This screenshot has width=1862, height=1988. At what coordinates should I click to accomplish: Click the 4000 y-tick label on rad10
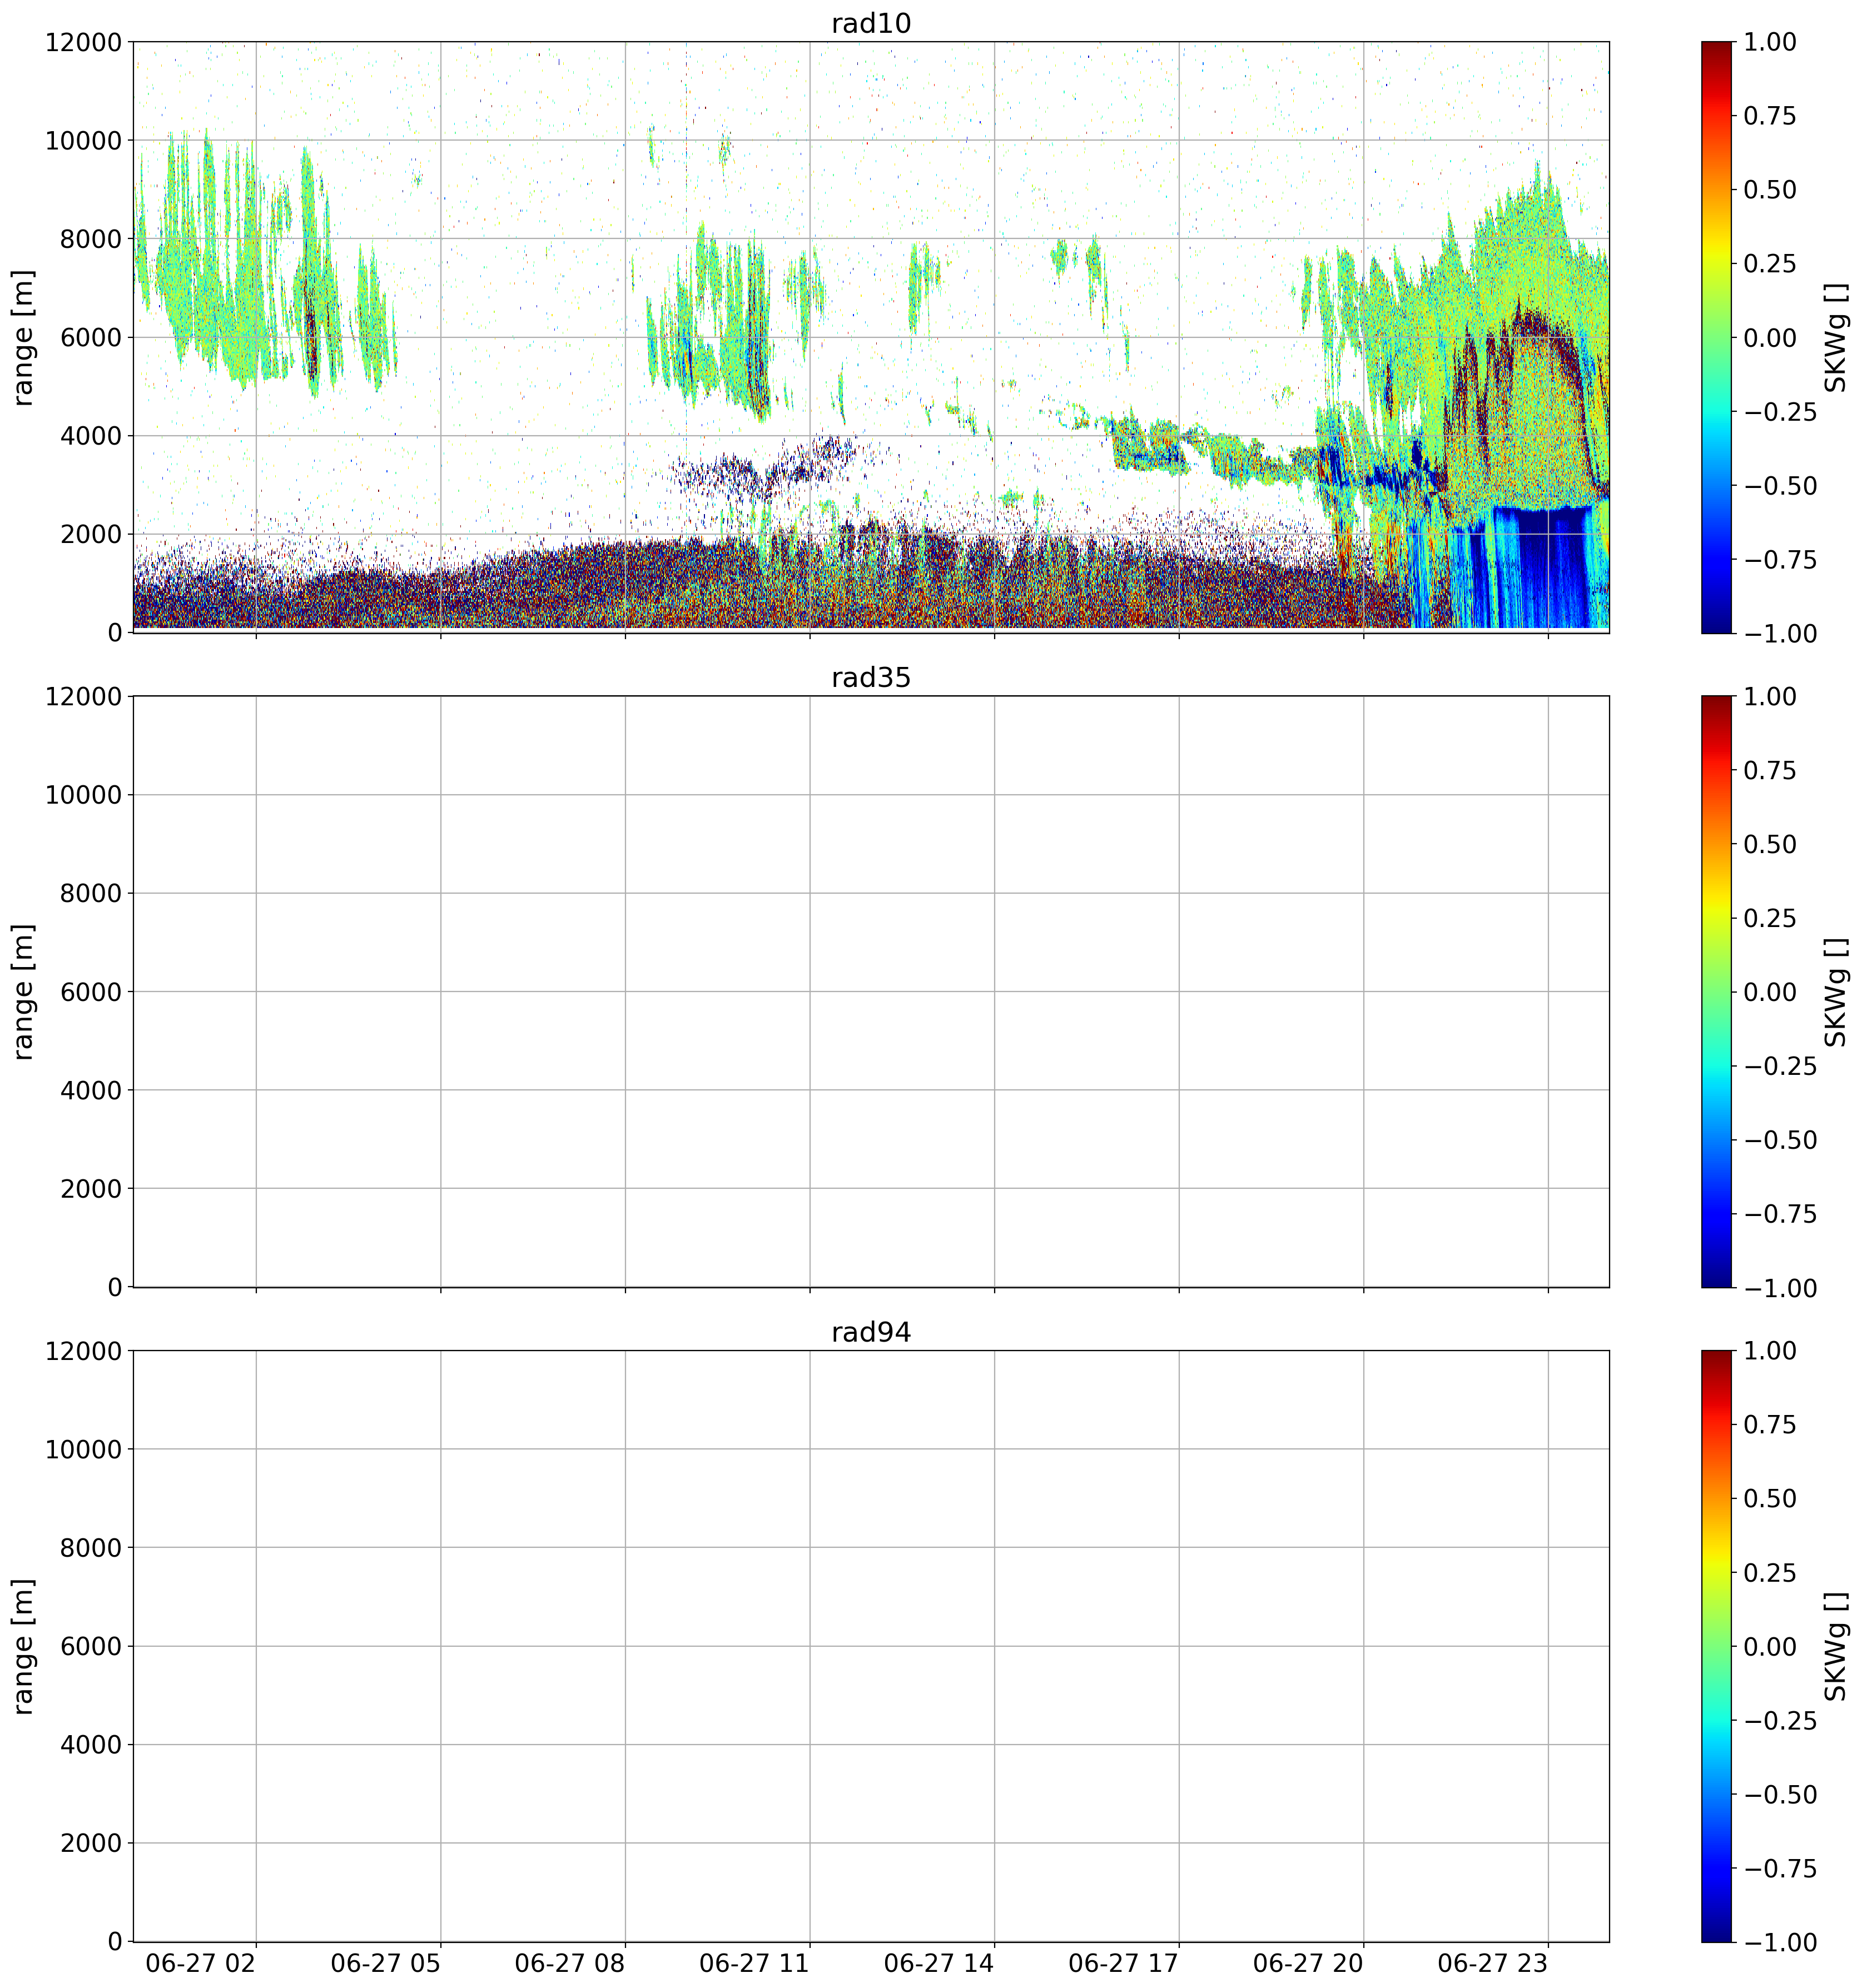(91, 436)
